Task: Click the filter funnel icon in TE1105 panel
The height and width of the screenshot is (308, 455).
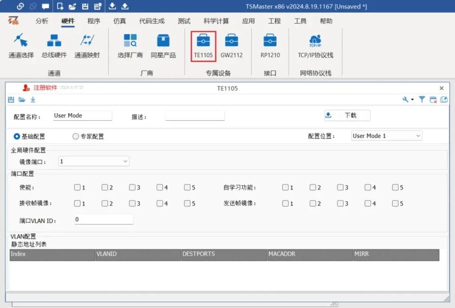Action: click(x=422, y=100)
